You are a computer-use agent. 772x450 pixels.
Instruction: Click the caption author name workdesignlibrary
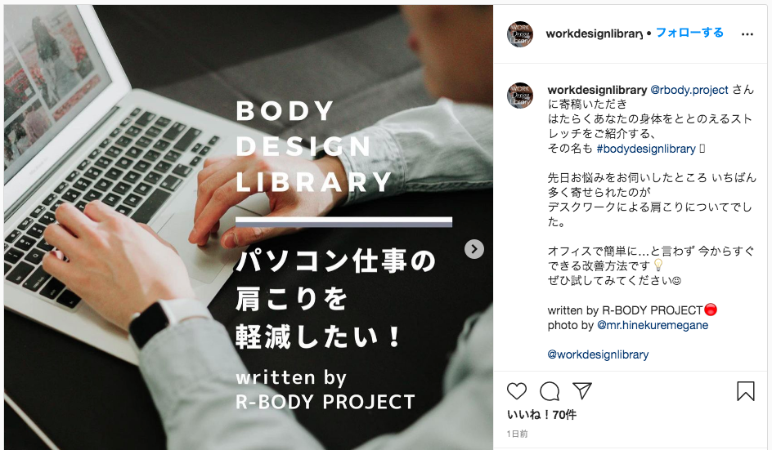click(597, 90)
